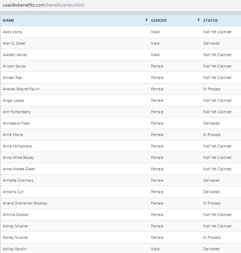Click Female gender in Allison Sands row
Screen dimensions: 241x253
[157, 66]
